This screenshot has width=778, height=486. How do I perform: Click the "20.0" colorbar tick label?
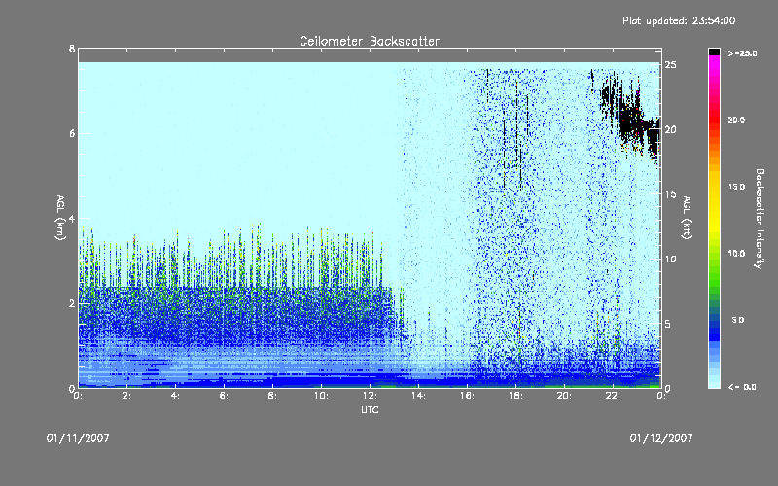736,120
